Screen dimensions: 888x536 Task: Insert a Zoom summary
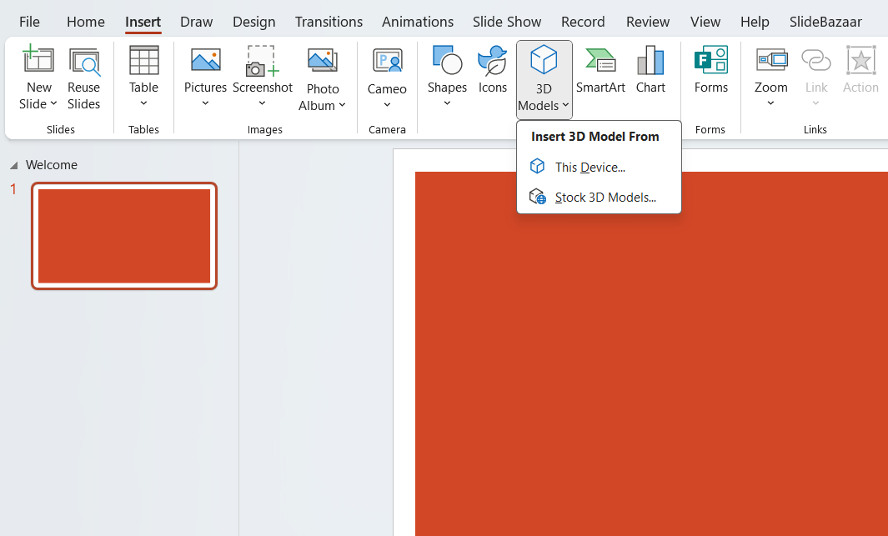(770, 71)
